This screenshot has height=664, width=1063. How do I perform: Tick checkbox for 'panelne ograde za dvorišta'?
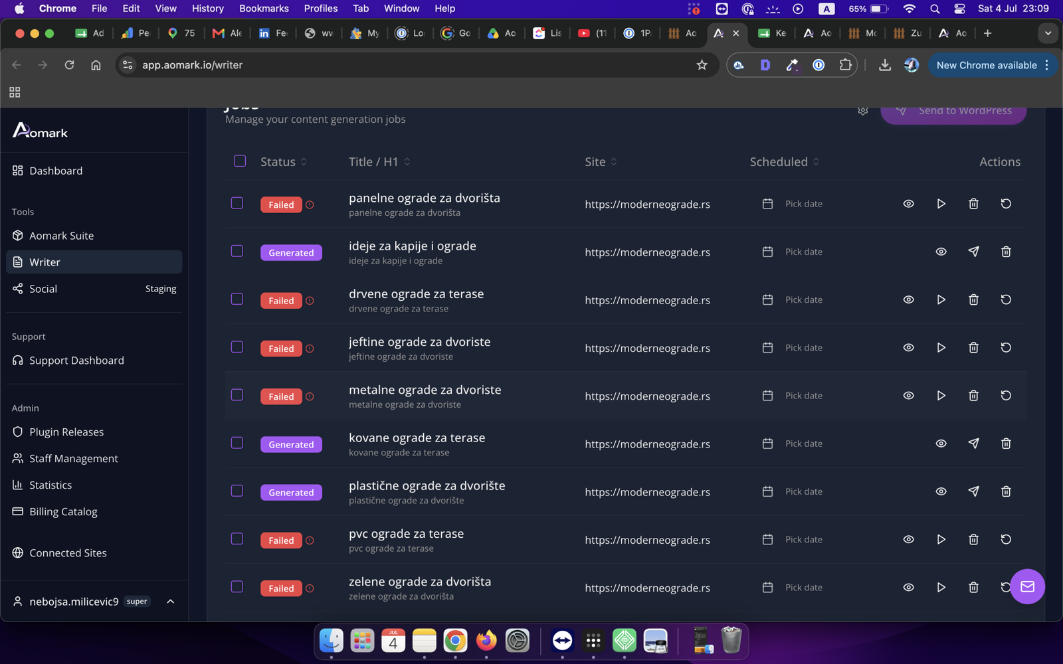point(237,203)
